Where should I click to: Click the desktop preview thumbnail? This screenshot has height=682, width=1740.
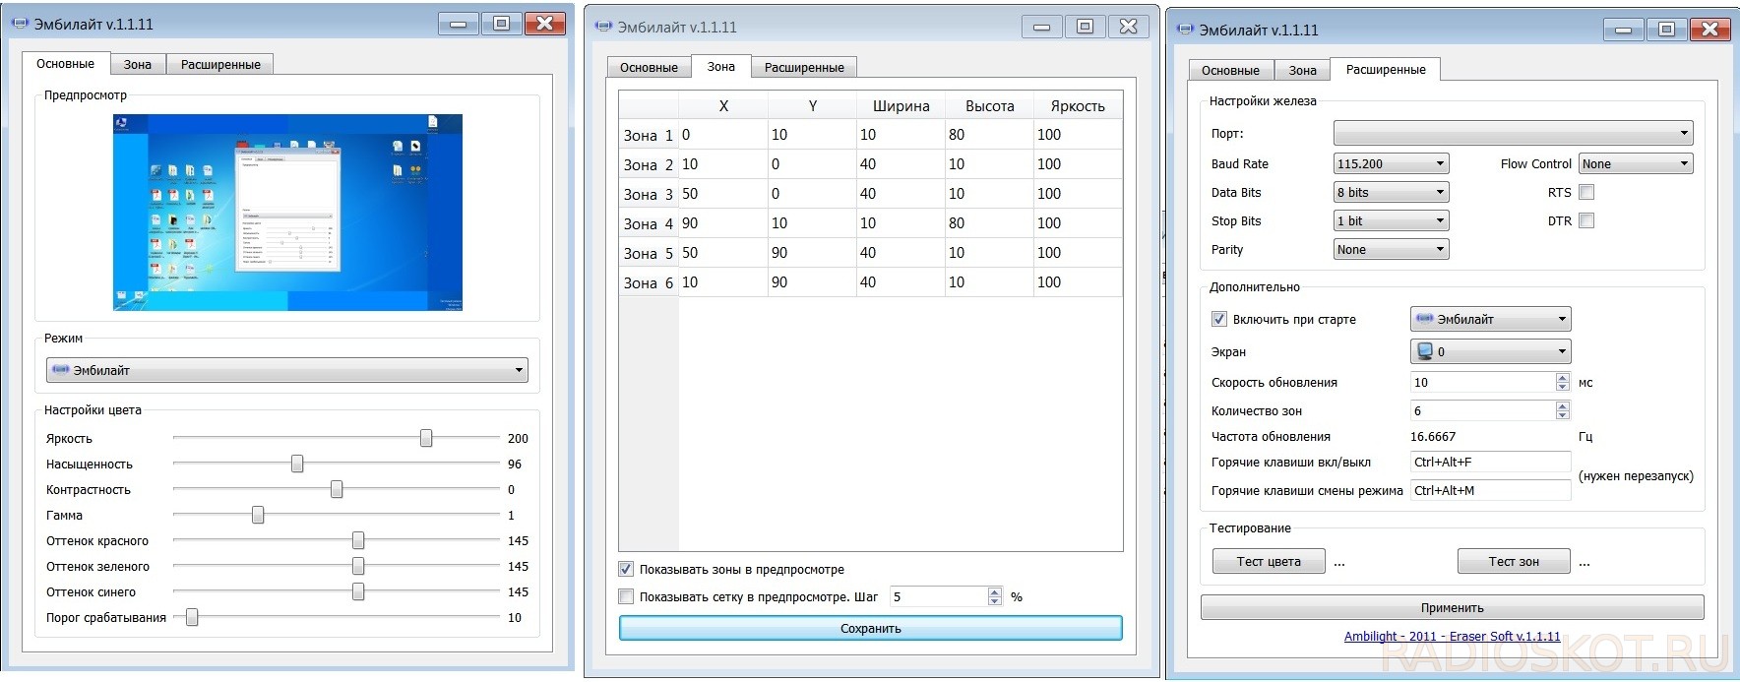(x=287, y=213)
